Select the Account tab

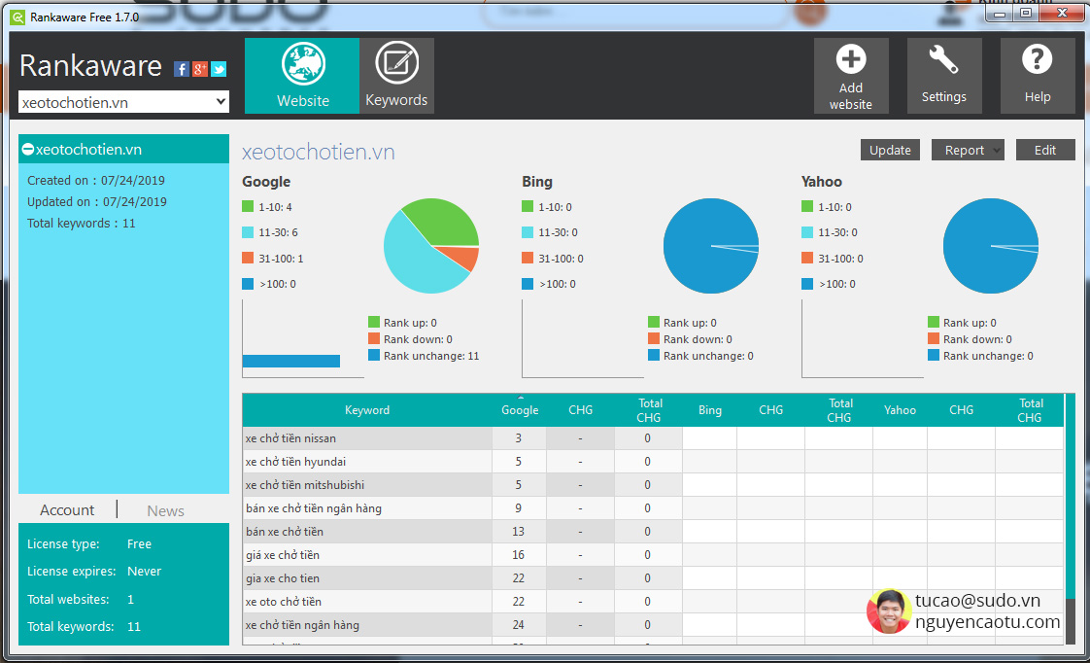67,510
